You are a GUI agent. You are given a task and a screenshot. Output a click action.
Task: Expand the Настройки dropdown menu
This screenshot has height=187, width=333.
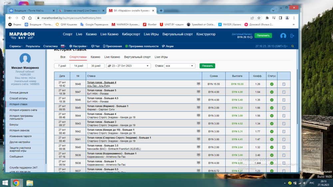(x=78, y=46)
